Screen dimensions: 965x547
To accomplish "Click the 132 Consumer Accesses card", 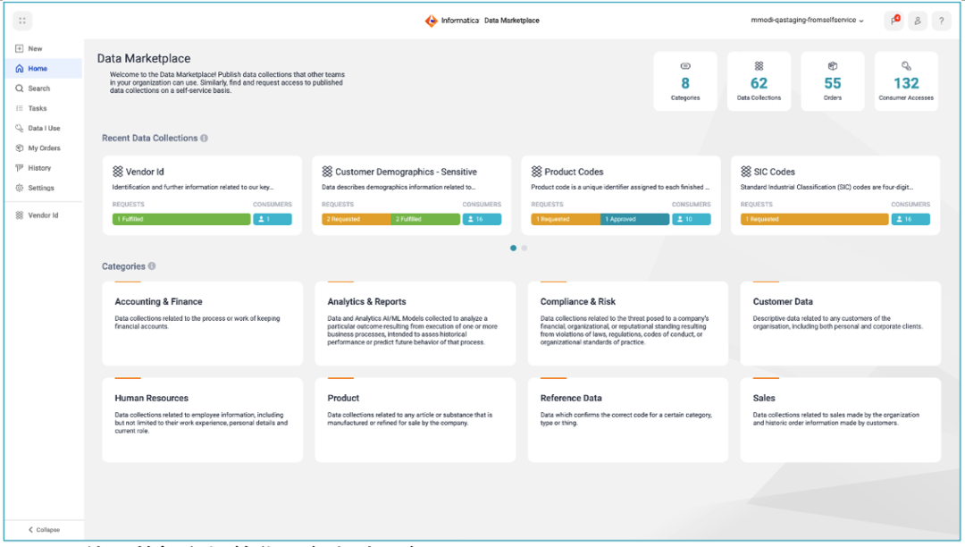I will point(906,81).
